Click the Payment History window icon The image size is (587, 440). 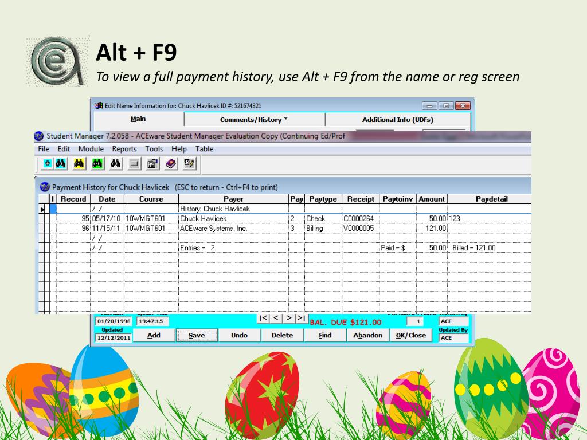point(45,187)
